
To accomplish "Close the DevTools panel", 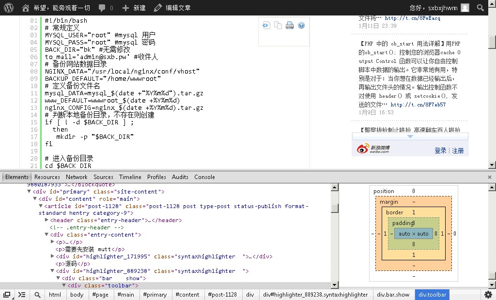I will coord(489,177).
